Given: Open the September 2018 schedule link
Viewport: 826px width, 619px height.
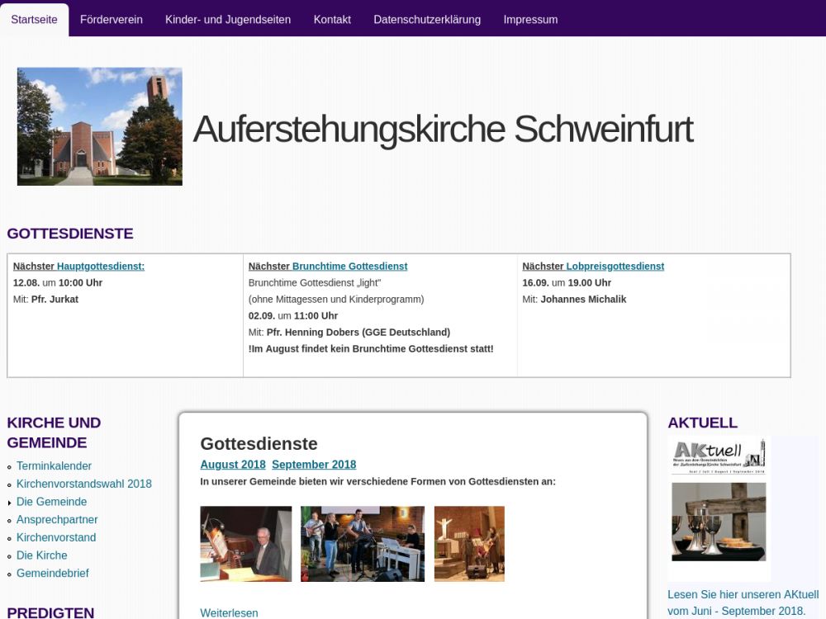Looking at the screenshot, I should pyautogui.click(x=314, y=465).
